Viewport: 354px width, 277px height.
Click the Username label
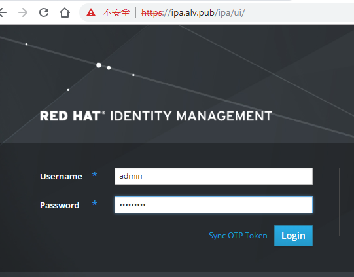coord(61,176)
